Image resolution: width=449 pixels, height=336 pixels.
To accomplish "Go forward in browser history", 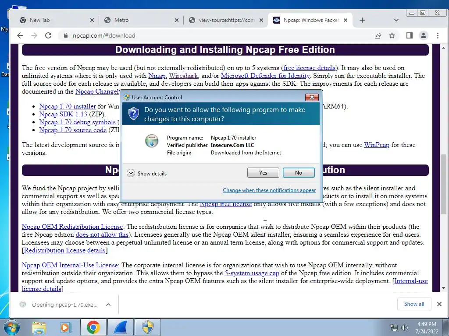I will [x=34, y=35].
